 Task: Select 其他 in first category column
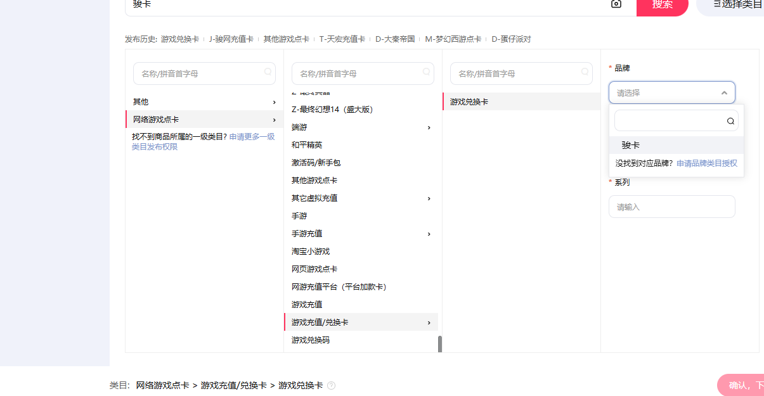point(141,102)
